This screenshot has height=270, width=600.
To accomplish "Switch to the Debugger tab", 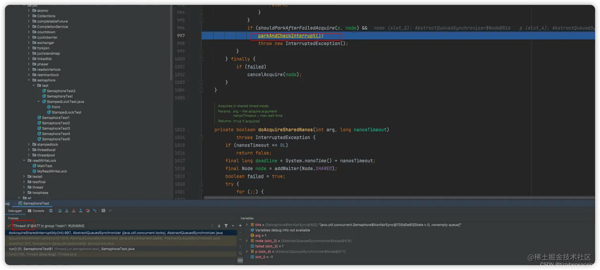I will [x=15, y=211].
